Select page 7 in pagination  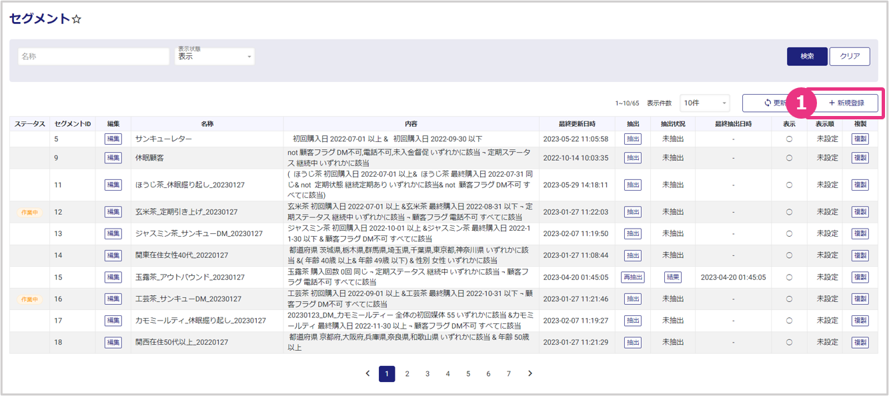(x=509, y=374)
